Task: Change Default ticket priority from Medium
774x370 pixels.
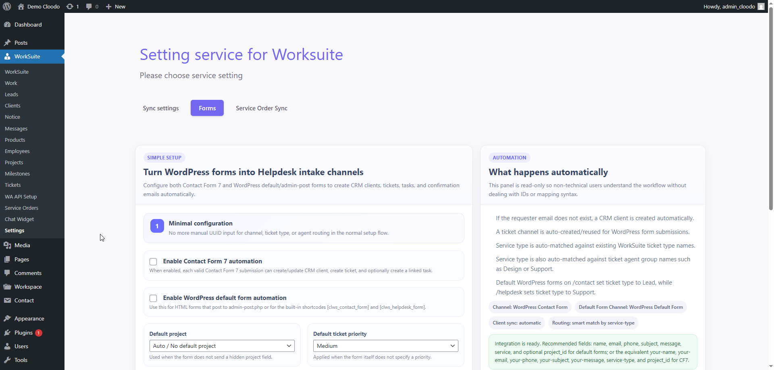Action: tap(385, 346)
